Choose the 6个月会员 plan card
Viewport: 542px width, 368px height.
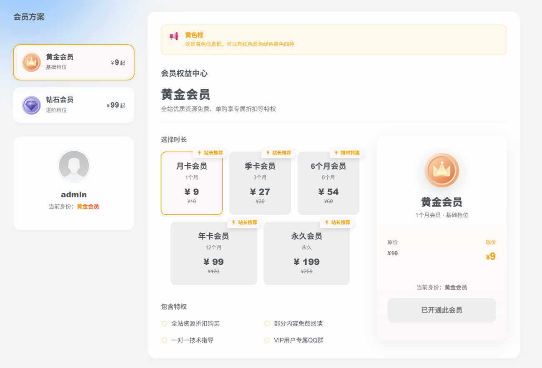[x=328, y=184]
